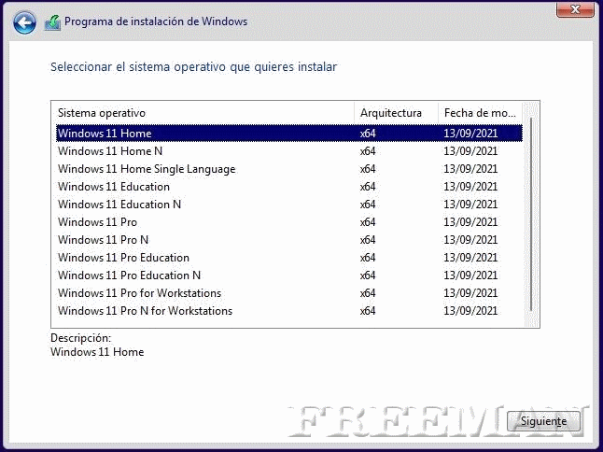This screenshot has height=452, width=603.
Task: Close the Windows setup window
Action: 575,9
